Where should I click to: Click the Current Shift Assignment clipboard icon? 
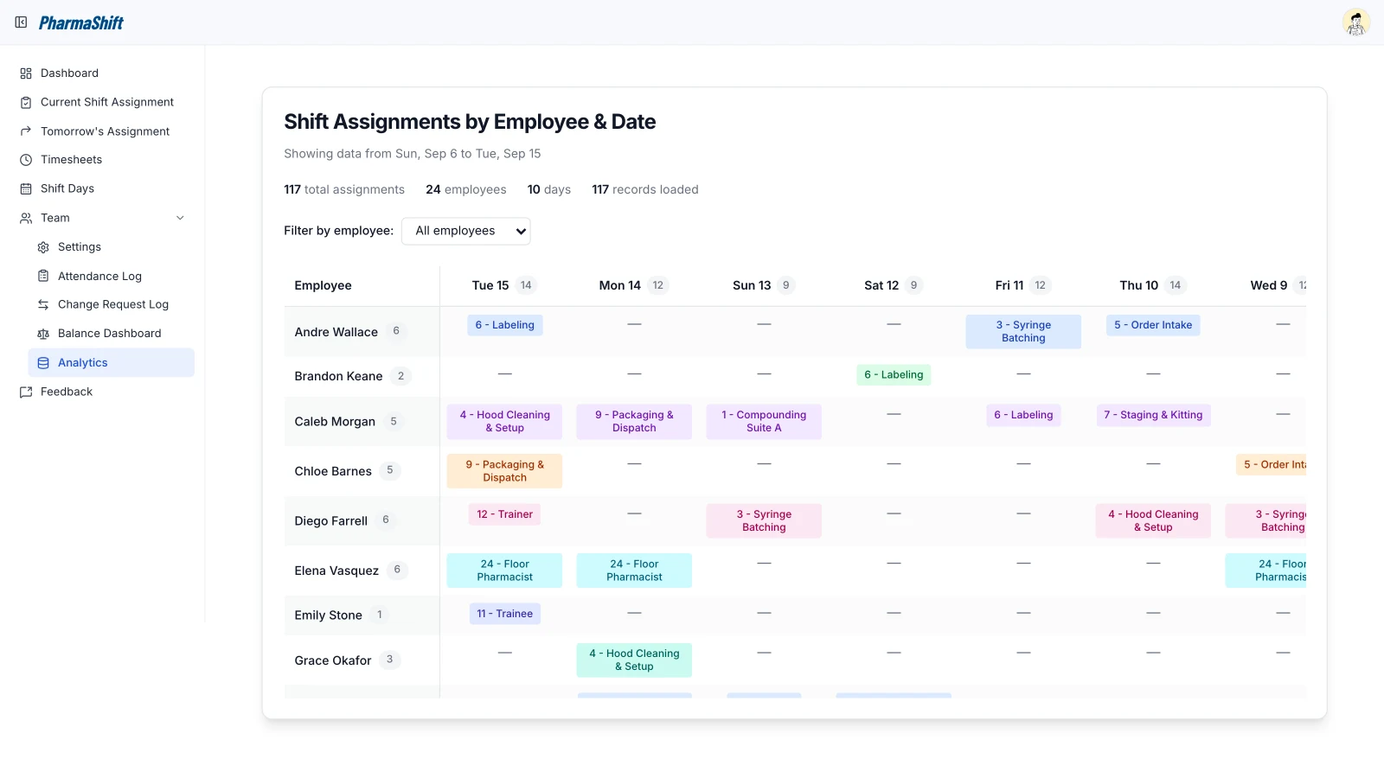[26, 102]
